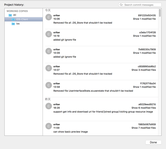Expand Show 3 modified files for c858990dd6b2
This screenshot has width=166, height=149.
click(x=143, y=70)
